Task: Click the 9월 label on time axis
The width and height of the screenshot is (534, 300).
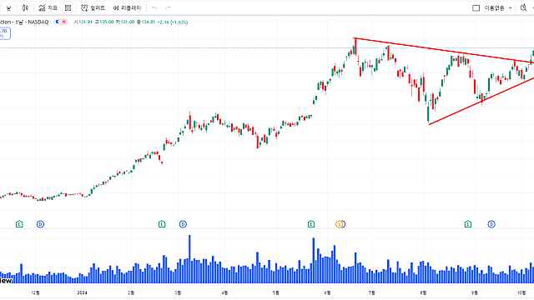Action: click(475, 292)
